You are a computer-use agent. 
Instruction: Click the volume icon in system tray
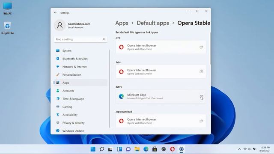250,149
